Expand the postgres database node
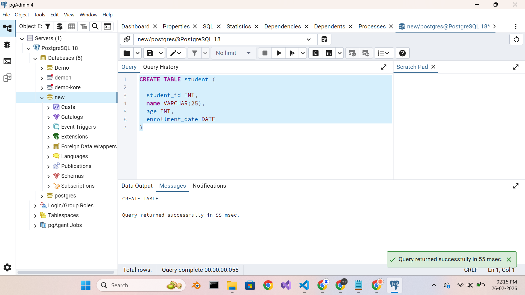 (x=42, y=196)
